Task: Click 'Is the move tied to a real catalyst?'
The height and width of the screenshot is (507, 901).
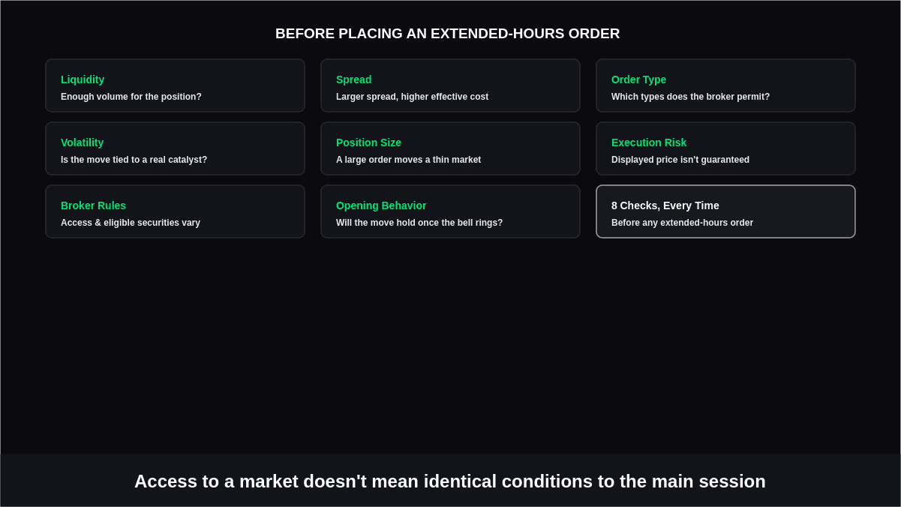Action: [x=134, y=160]
